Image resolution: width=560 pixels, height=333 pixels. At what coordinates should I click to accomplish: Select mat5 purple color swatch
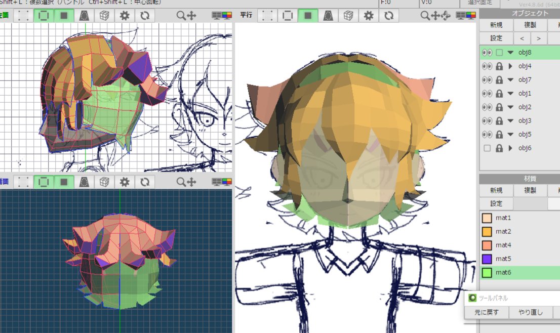pos(487,259)
